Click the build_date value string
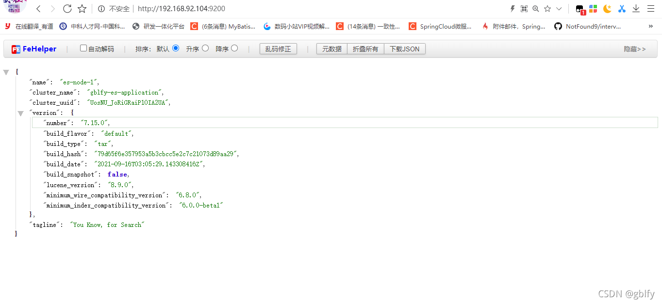Screen dimensions: 662x304 coord(149,164)
